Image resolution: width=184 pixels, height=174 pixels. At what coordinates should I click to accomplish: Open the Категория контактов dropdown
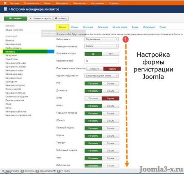101,46
